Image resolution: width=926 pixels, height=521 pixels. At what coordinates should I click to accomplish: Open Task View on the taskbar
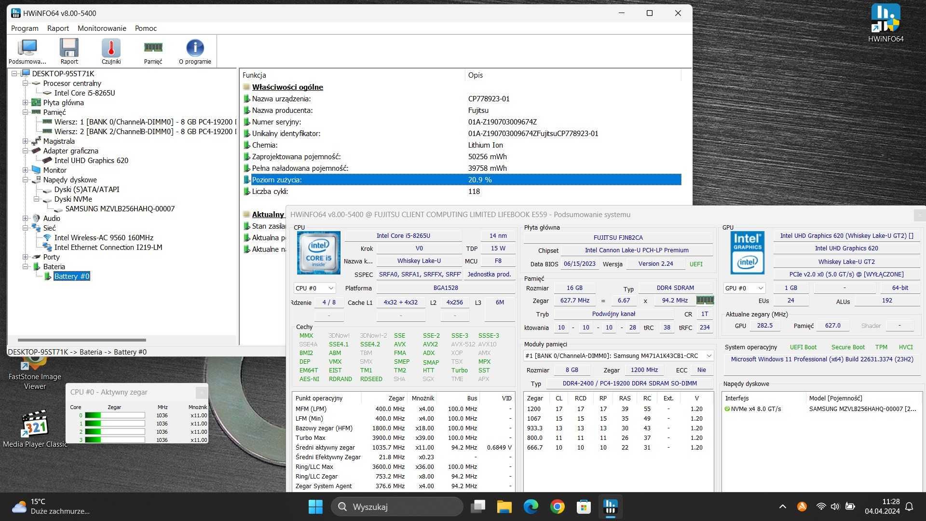(x=477, y=507)
